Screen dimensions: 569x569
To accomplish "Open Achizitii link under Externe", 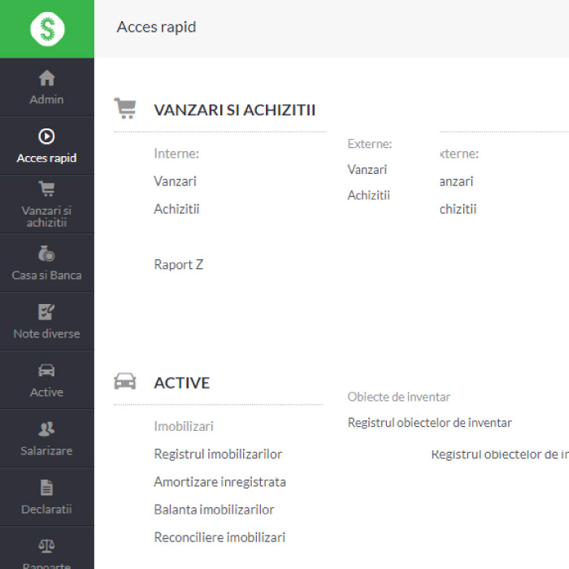I will click(369, 195).
